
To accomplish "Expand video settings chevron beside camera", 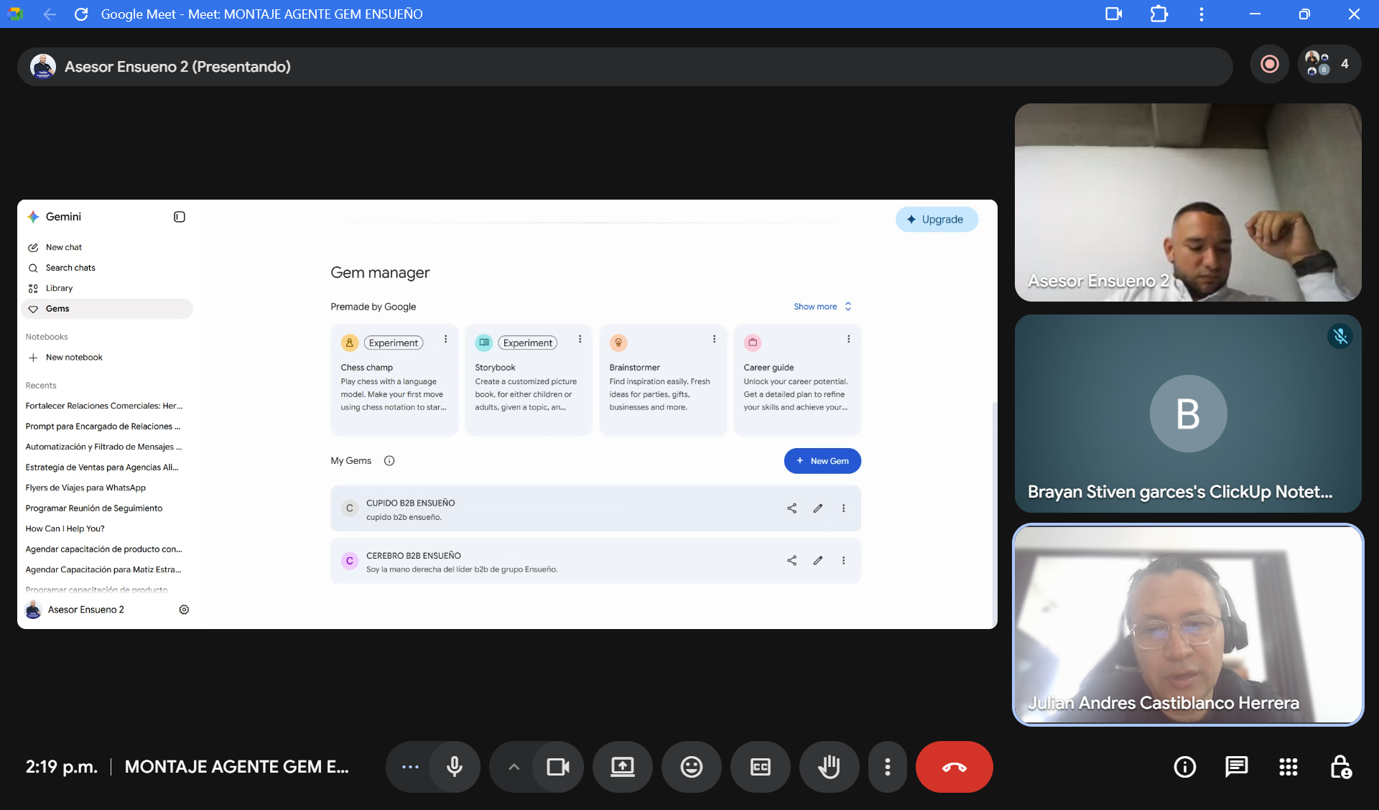I will [x=514, y=767].
